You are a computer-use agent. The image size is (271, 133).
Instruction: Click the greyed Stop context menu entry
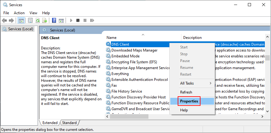(x=192, y=54)
